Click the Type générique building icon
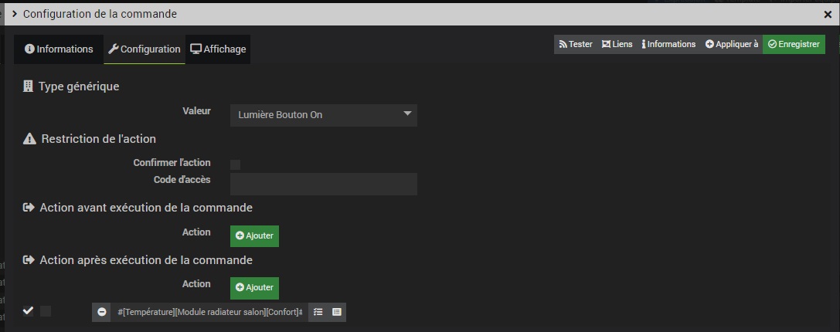This screenshot has width=840, height=332. point(29,86)
